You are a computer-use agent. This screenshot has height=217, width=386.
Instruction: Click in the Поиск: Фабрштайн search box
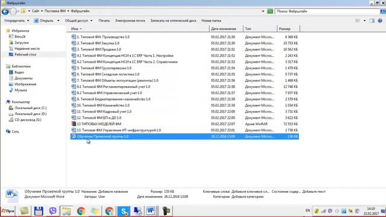327,11
